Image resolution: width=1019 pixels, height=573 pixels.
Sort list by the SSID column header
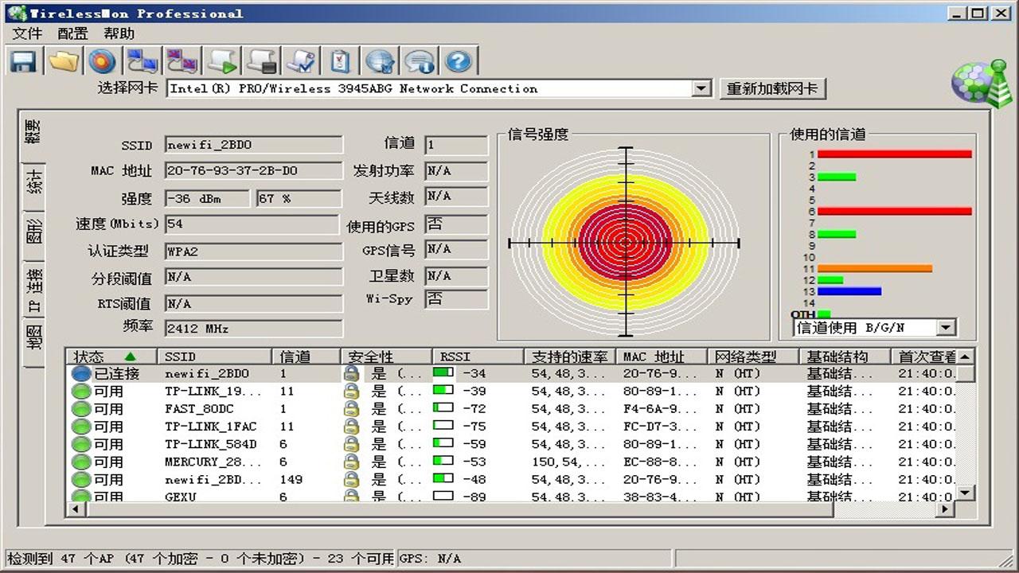[216, 357]
